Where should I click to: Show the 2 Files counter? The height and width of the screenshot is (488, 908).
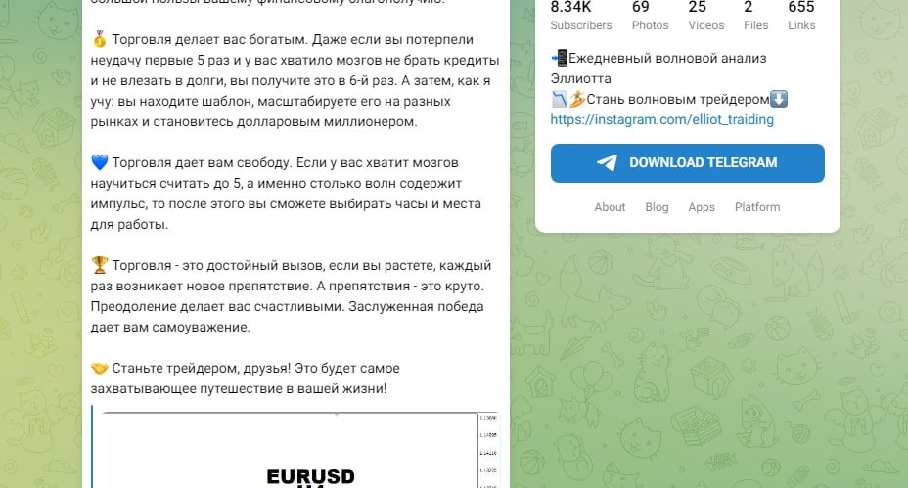coord(755,17)
